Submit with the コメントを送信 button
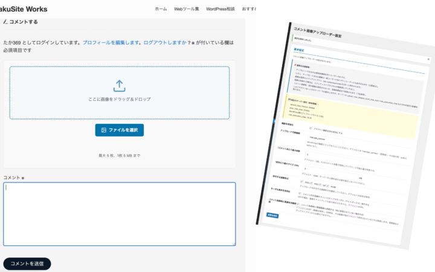This screenshot has width=435, height=272. coord(27,264)
